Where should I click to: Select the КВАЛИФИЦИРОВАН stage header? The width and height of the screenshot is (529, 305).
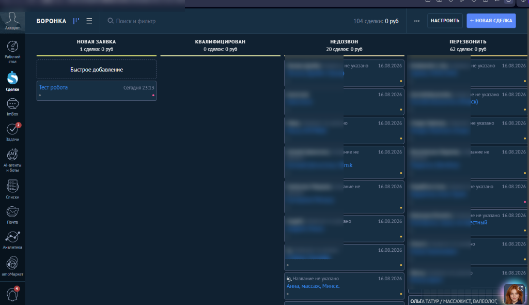click(220, 41)
